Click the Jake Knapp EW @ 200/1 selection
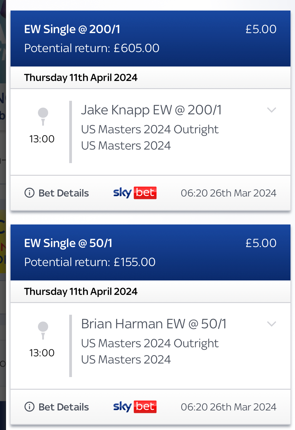This screenshot has height=430, width=295. (x=151, y=110)
